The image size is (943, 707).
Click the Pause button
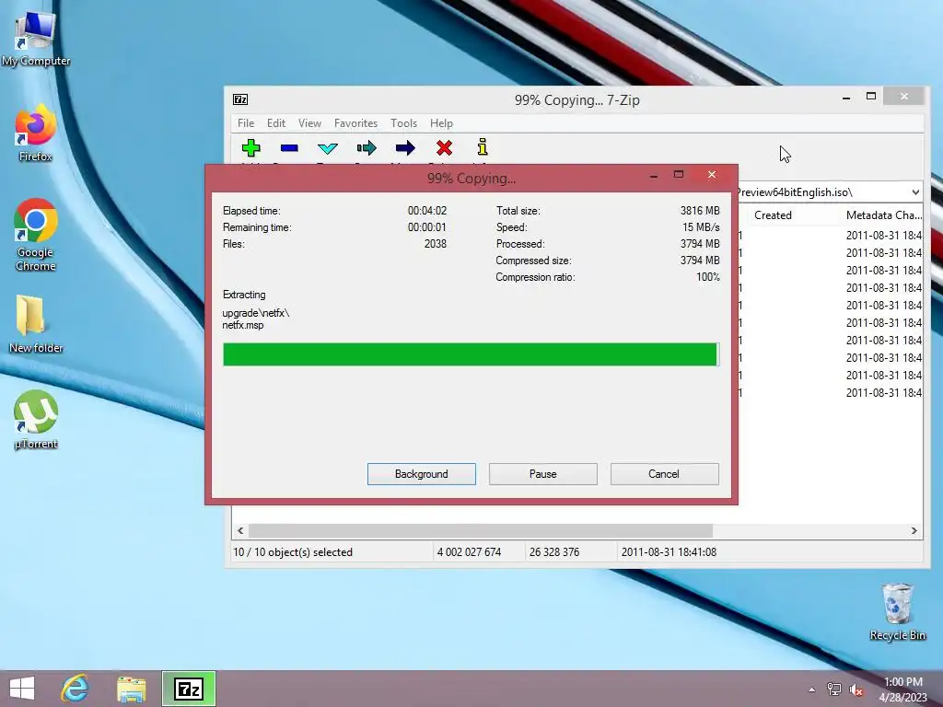pos(543,474)
